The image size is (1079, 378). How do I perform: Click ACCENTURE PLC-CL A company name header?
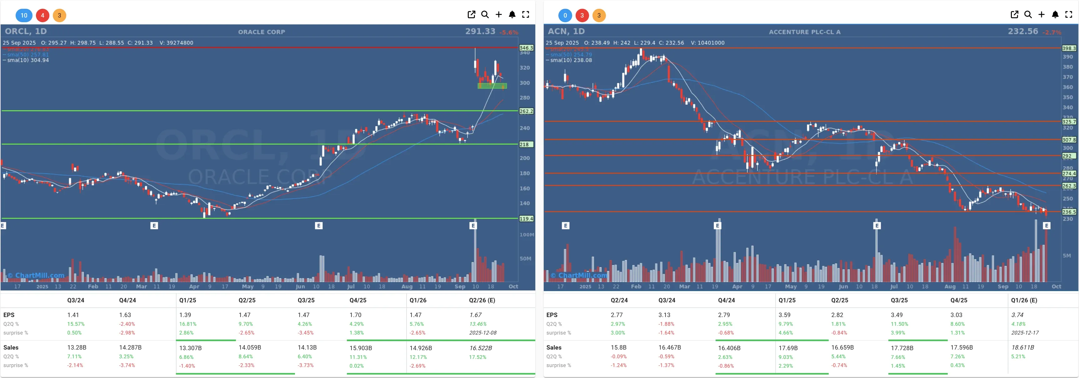(805, 32)
